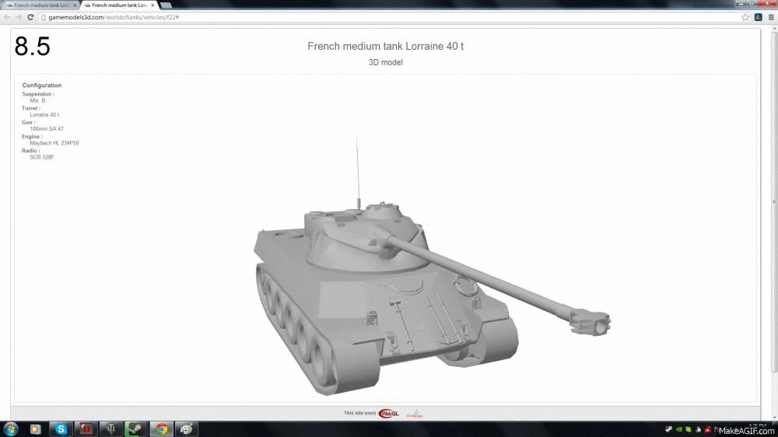The width and height of the screenshot is (778, 437).
Task: Click the 'Mle. B' suspension value
Action: point(37,100)
